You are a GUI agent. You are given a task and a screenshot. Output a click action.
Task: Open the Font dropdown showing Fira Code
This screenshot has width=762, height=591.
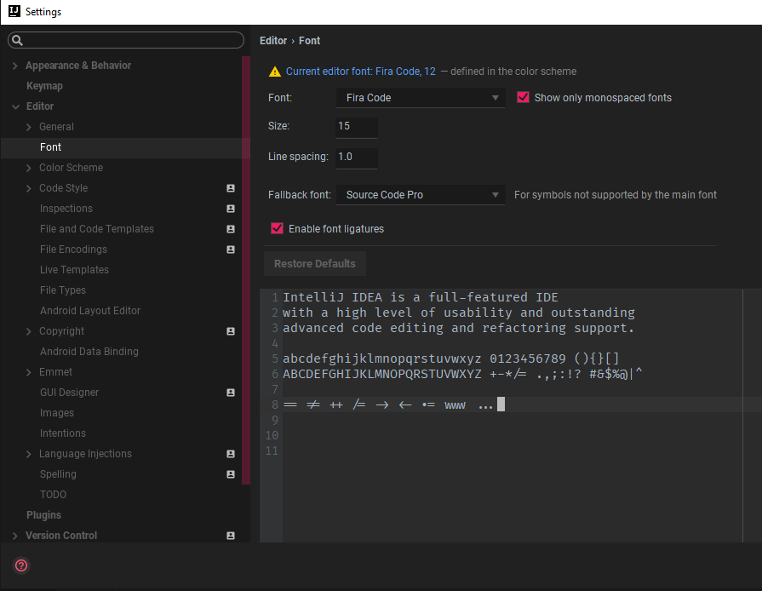click(x=421, y=98)
